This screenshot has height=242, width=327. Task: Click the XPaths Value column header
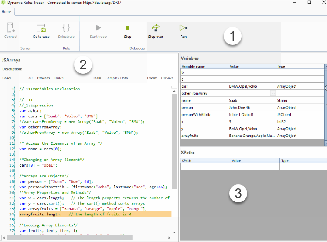point(255,160)
